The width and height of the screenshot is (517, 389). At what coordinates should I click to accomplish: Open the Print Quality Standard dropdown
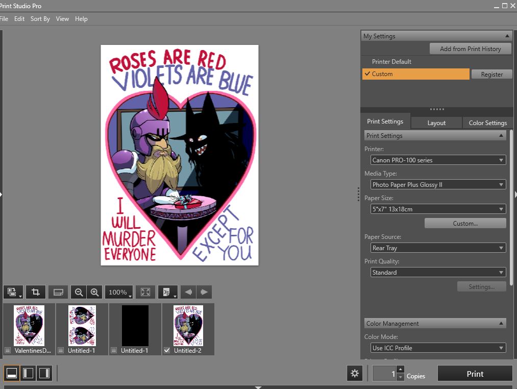point(438,272)
